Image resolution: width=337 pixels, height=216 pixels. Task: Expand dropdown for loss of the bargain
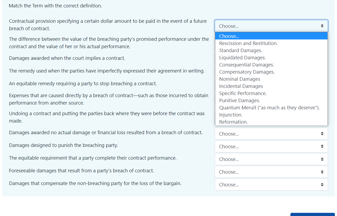pyautogui.click(x=271, y=184)
